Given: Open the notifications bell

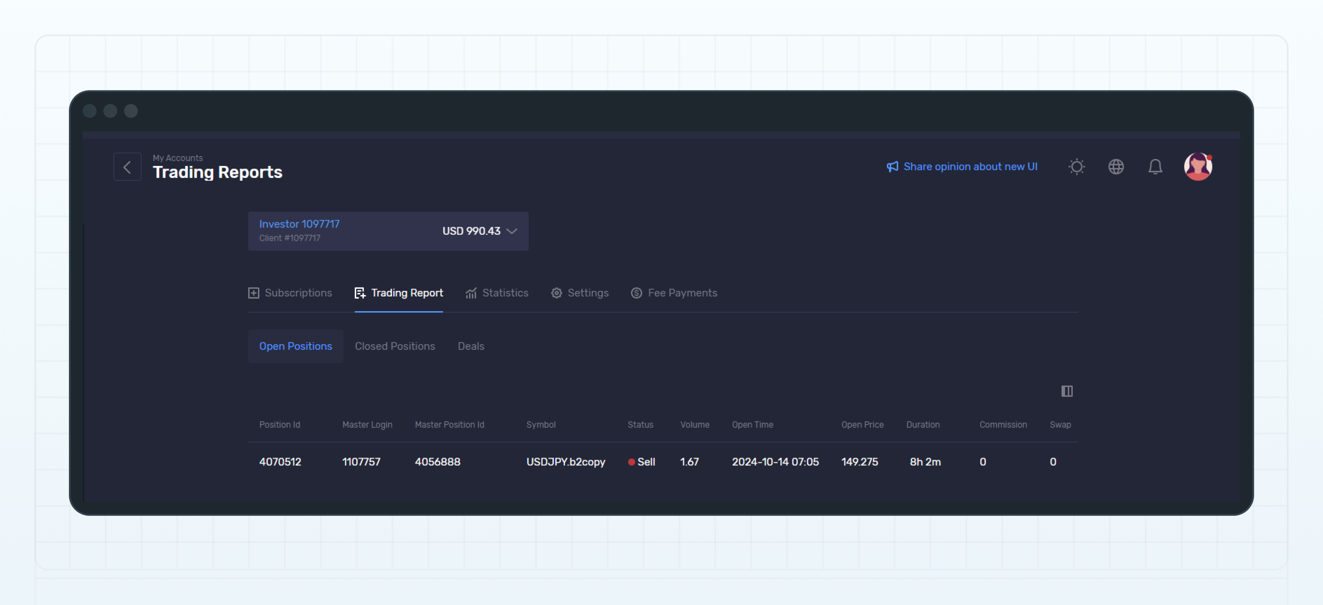Looking at the screenshot, I should pyautogui.click(x=1155, y=166).
